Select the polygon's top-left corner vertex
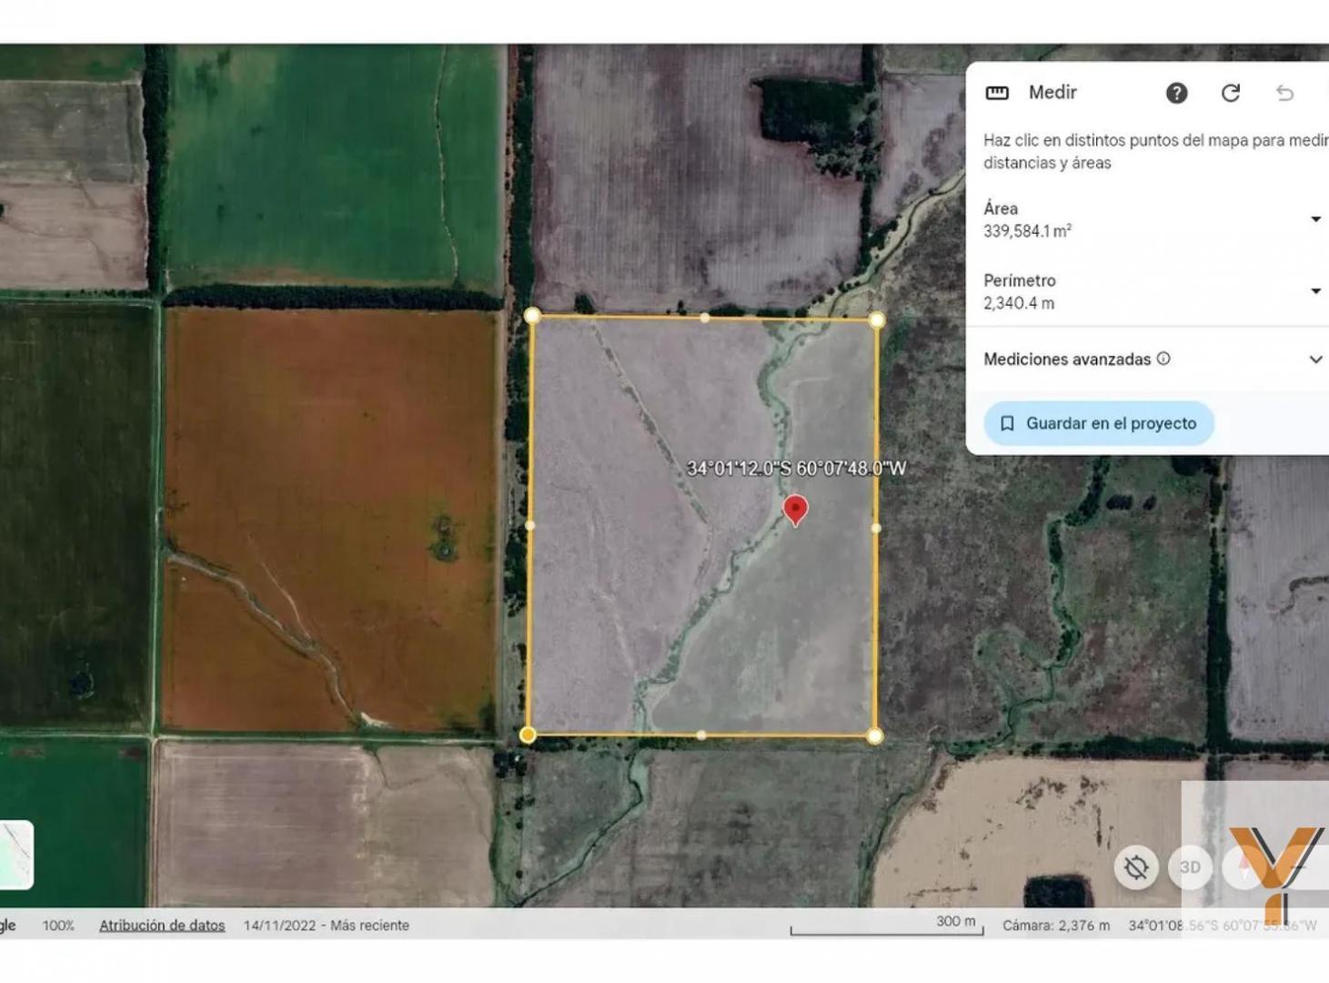Screen dimensions: 1329x983 (532, 316)
